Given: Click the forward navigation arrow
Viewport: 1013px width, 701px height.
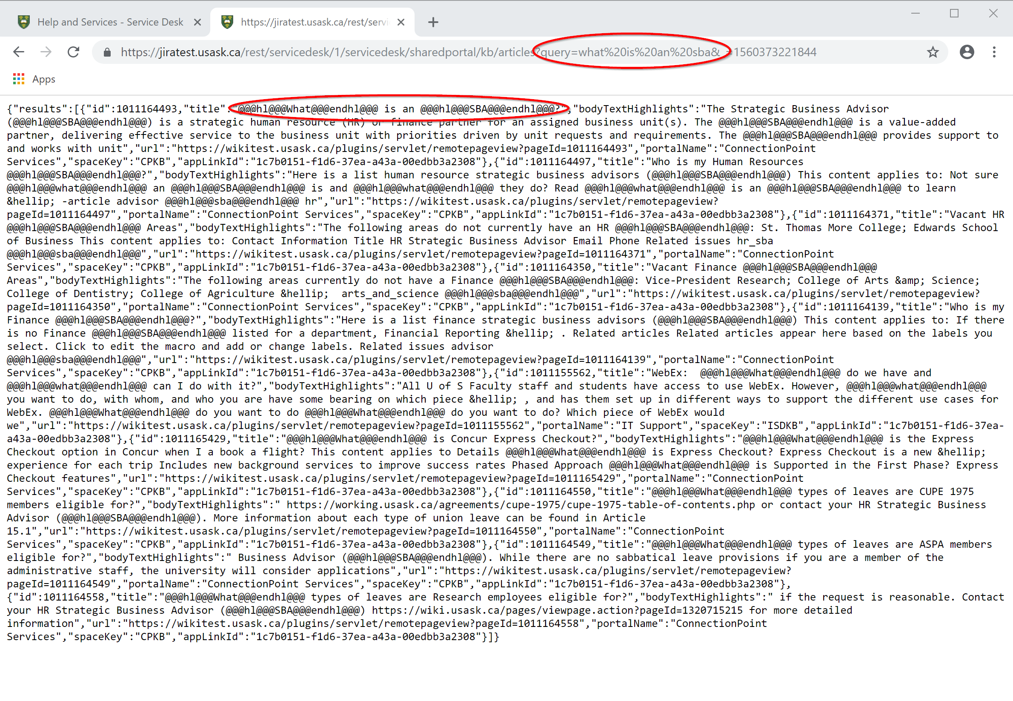Looking at the screenshot, I should (x=46, y=52).
